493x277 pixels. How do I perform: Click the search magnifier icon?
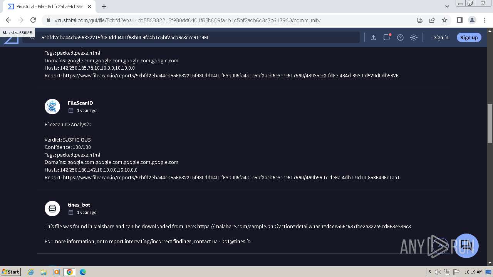click(32, 38)
